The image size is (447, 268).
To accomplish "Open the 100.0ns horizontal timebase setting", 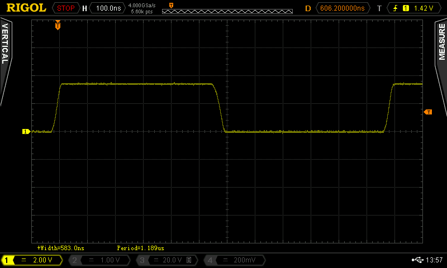I will [x=108, y=8].
